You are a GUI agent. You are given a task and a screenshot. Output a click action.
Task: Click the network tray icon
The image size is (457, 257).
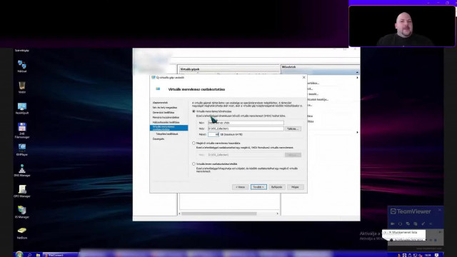(x=416, y=255)
